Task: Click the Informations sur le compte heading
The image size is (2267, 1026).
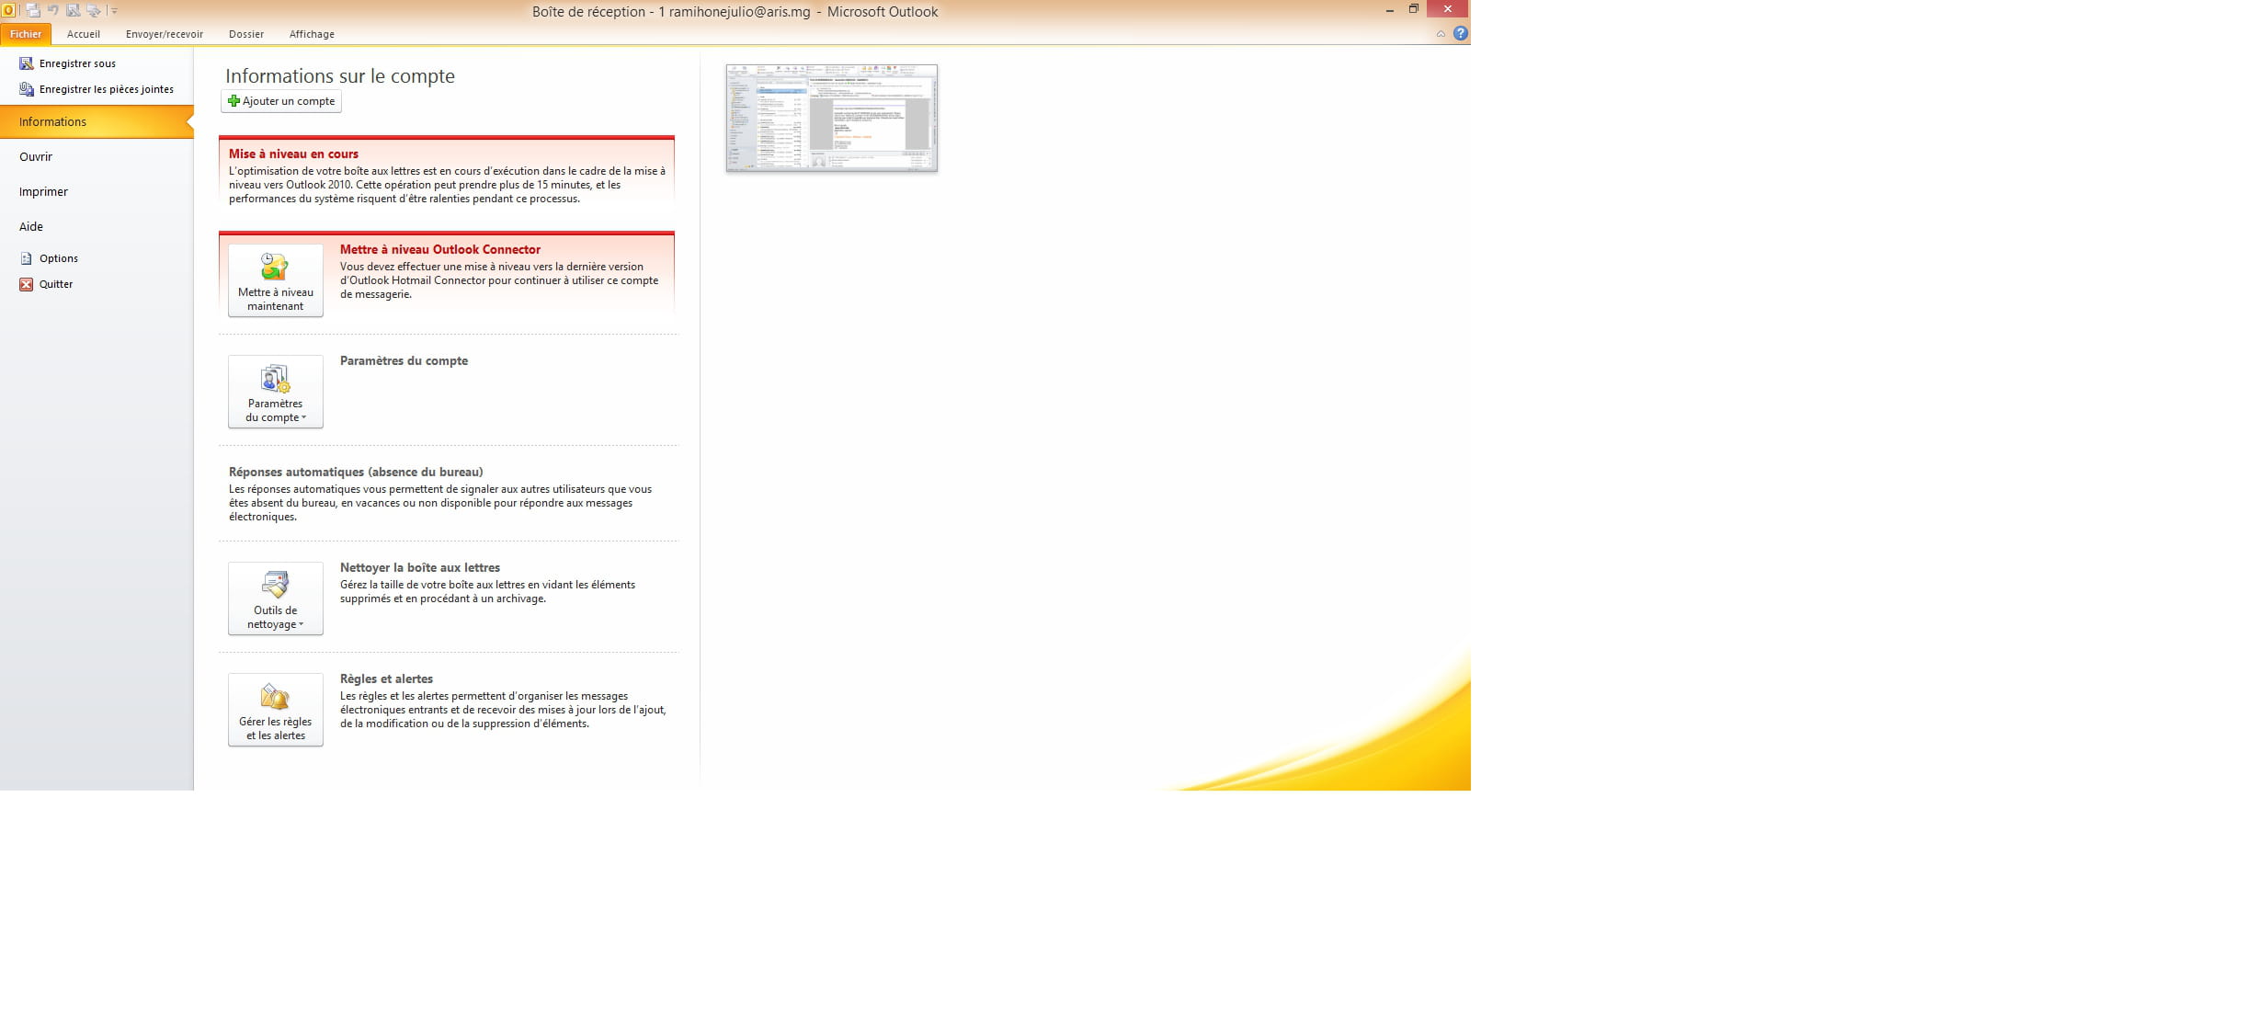Action: 340,76
